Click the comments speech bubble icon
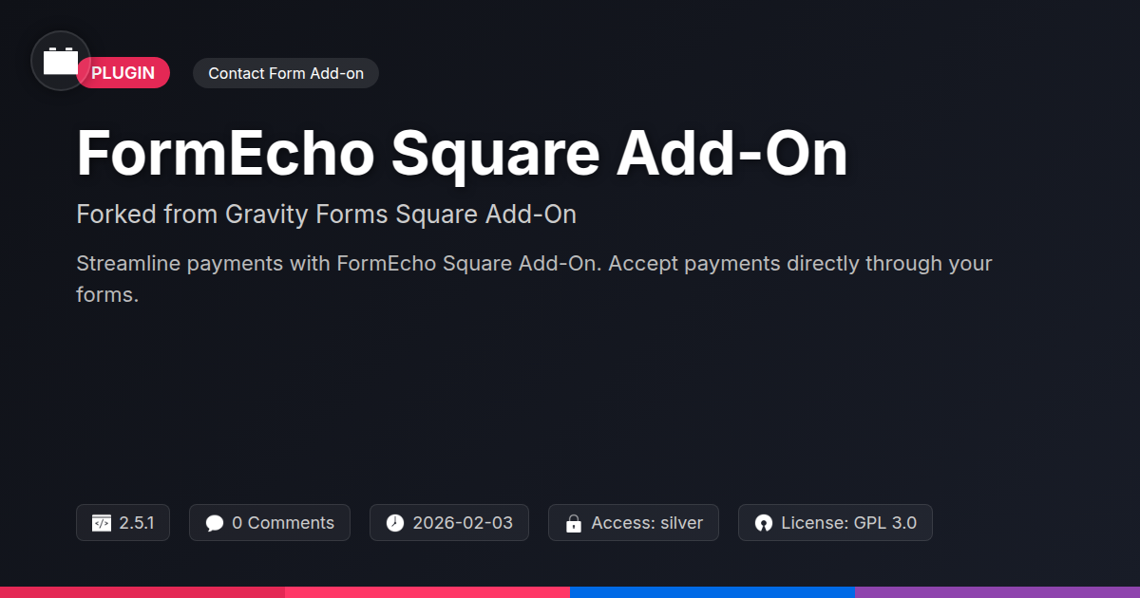 click(x=215, y=523)
